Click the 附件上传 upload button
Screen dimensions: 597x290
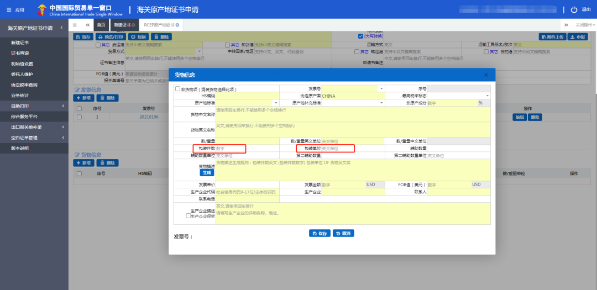point(553,36)
